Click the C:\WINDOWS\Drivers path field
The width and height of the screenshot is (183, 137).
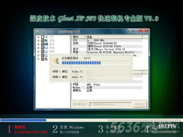pos(110,104)
